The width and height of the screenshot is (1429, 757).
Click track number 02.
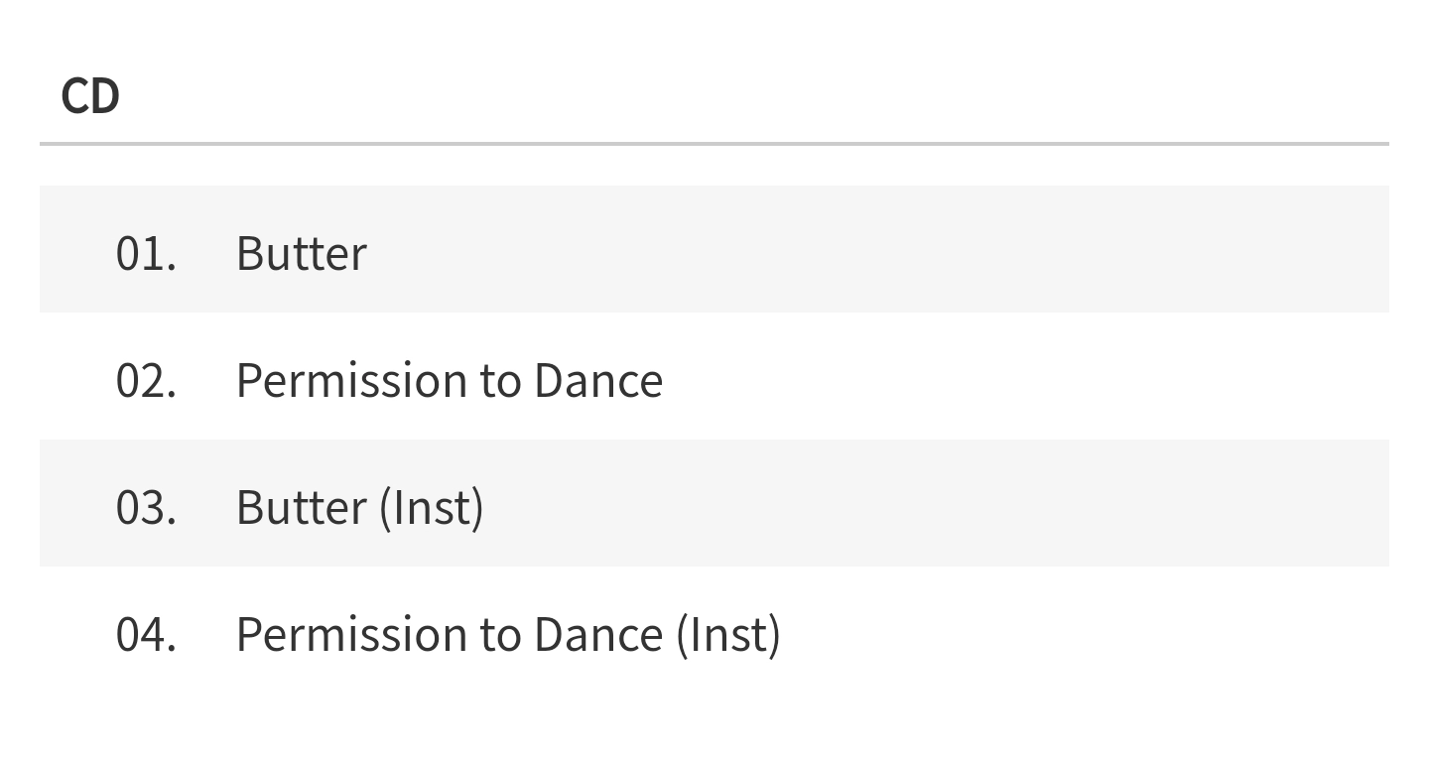click(x=146, y=380)
